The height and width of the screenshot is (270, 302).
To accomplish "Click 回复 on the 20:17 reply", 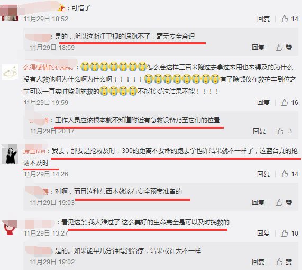I will pyautogui.click(x=259, y=131).
